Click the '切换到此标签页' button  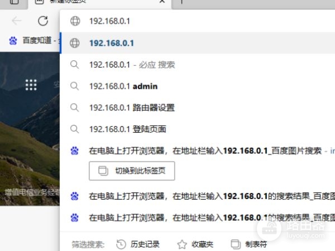(132, 171)
